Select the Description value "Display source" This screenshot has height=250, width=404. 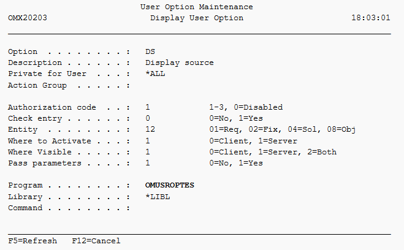click(180, 63)
